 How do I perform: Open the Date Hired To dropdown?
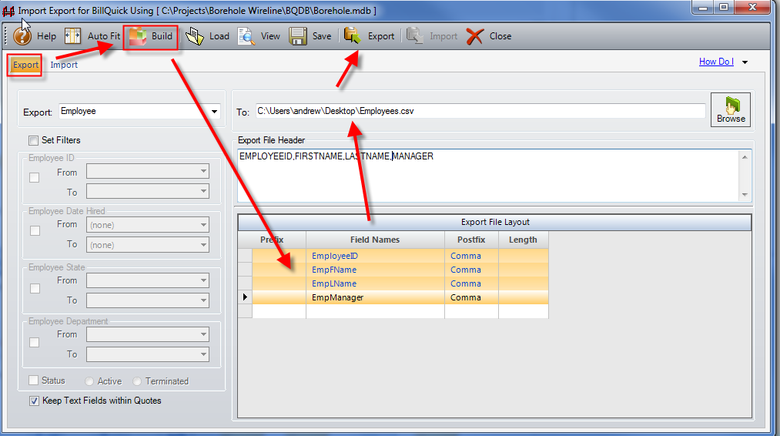tap(148, 245)
